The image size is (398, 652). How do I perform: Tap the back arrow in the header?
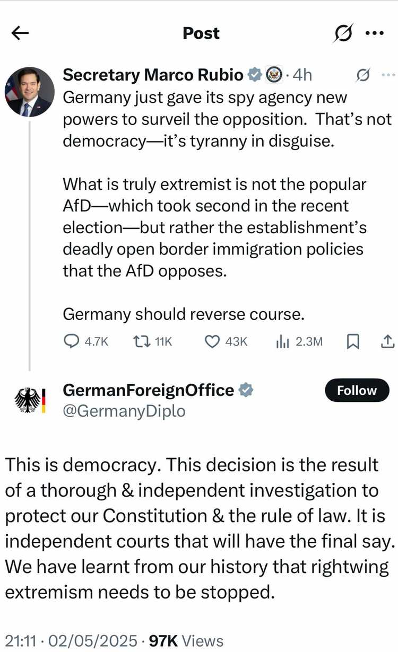coord(20,33)
